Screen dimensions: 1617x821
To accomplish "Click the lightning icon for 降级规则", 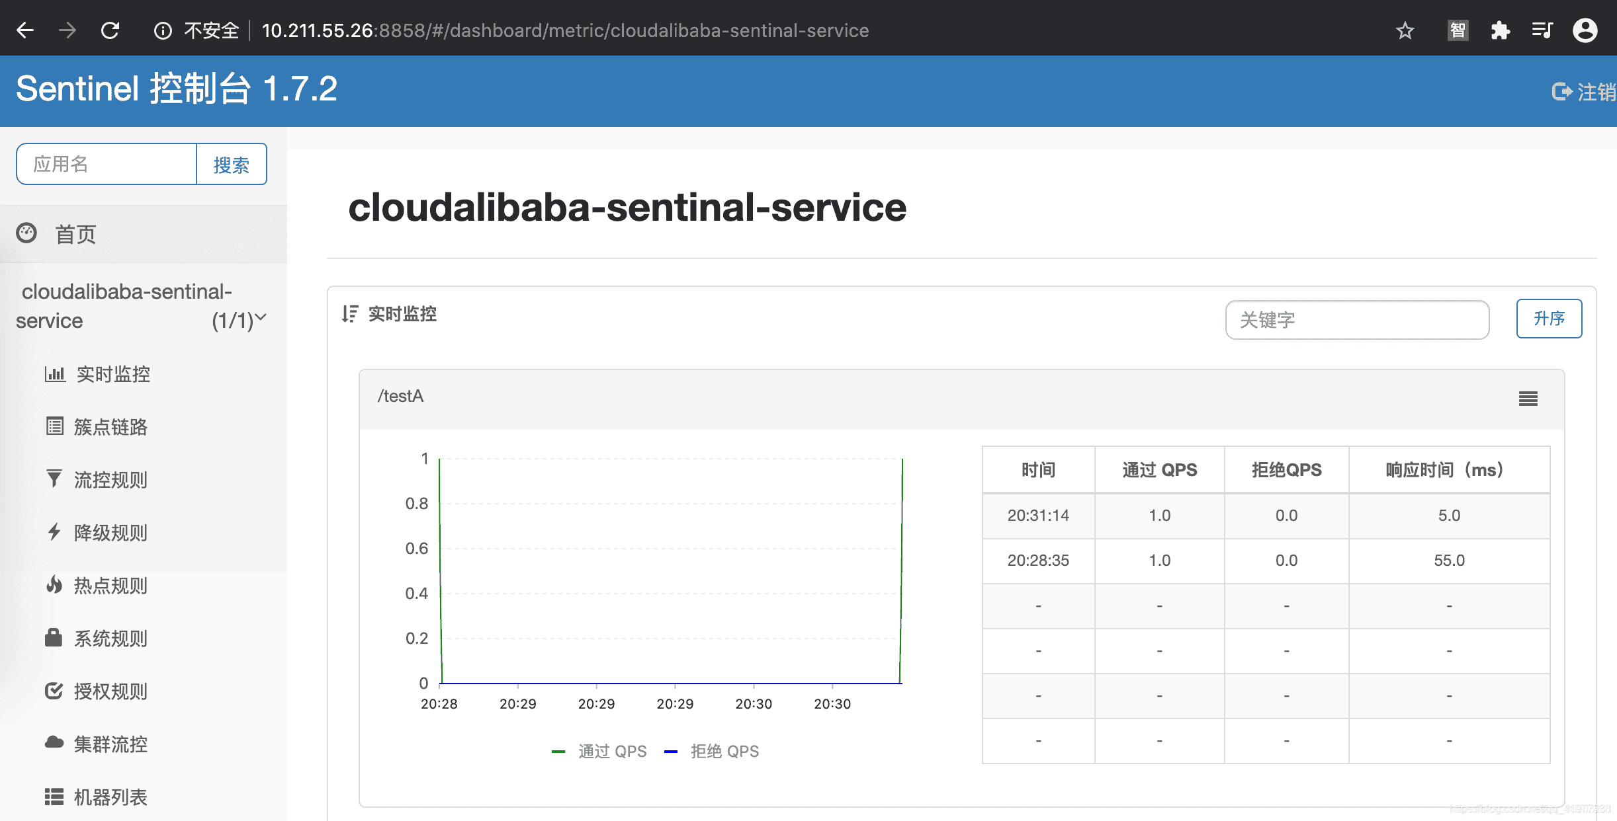I will click(54, 532).
